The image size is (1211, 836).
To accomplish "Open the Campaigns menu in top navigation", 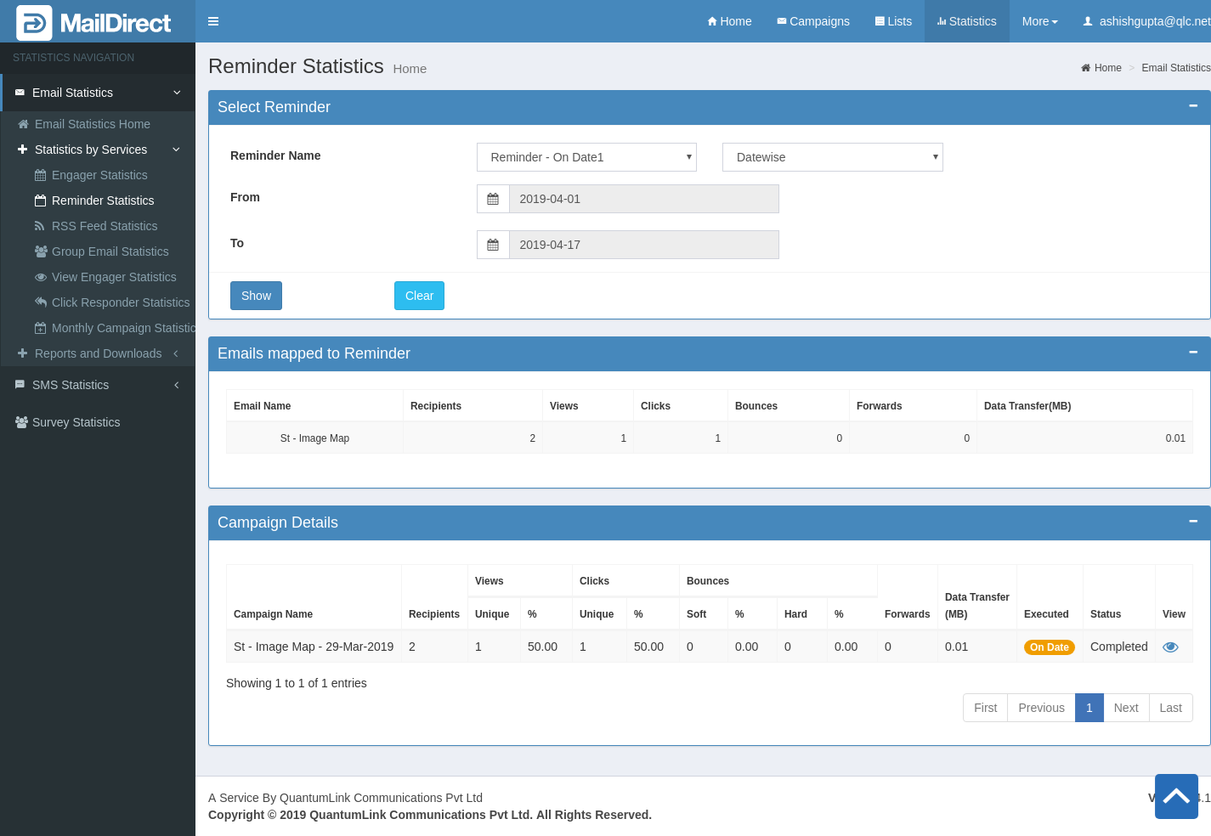I will pyautogui.click(x=813, y=21).
